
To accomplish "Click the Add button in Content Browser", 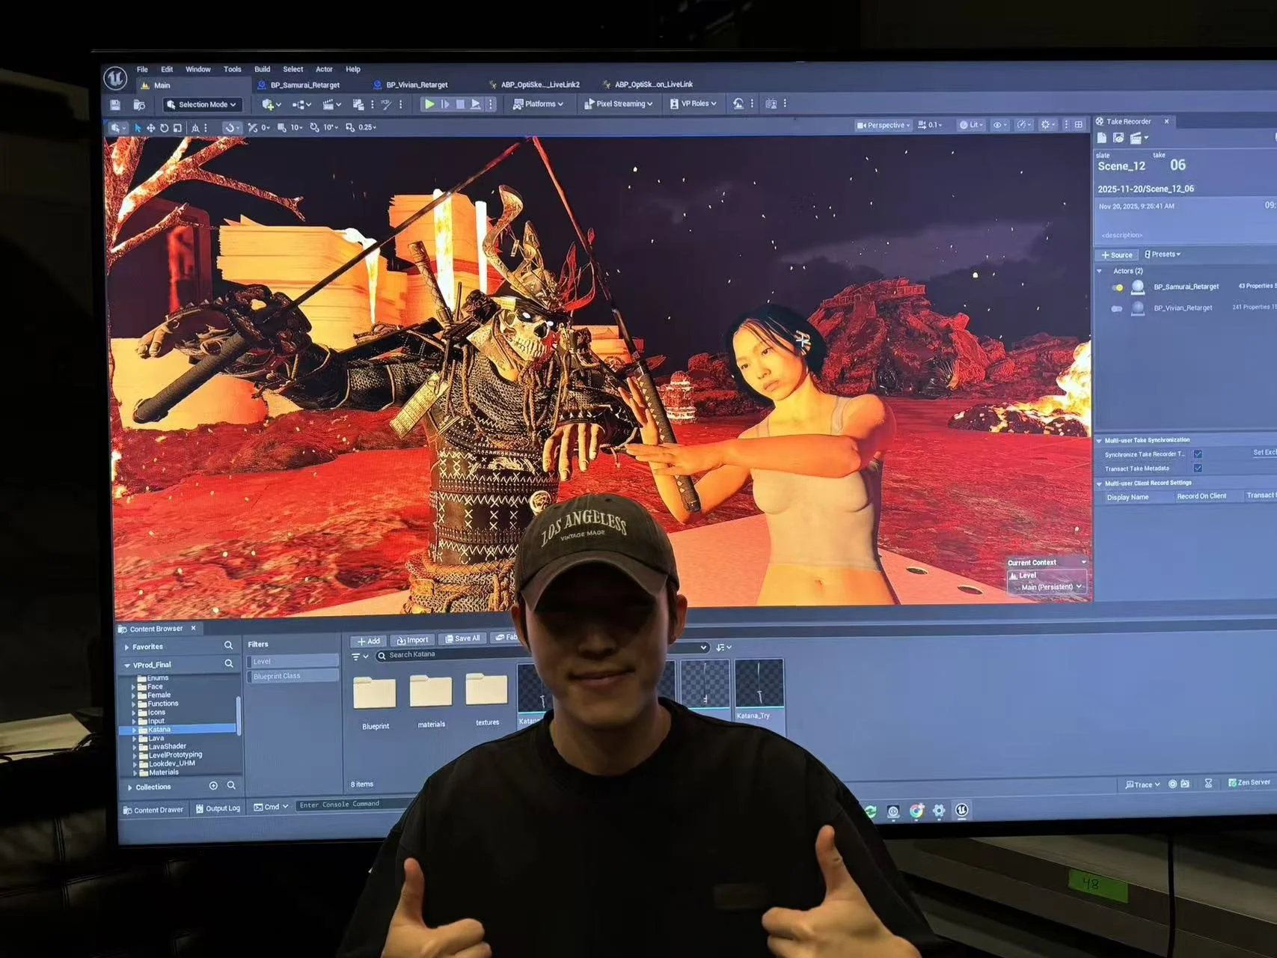I will (368, 641).
